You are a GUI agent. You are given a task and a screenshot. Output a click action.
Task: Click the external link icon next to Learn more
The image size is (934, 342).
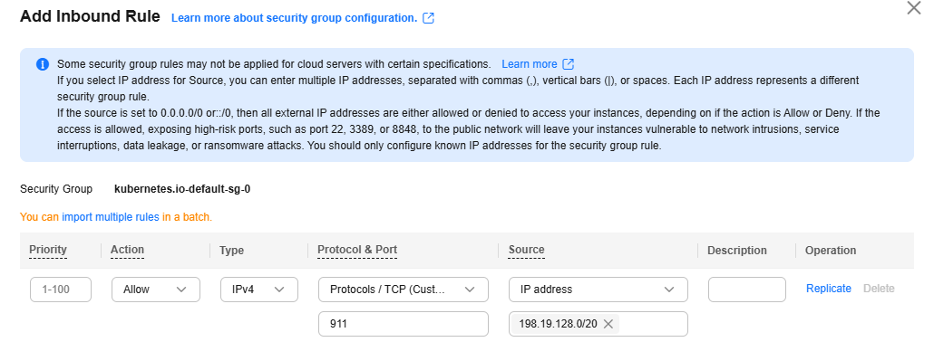click(569, 63)
